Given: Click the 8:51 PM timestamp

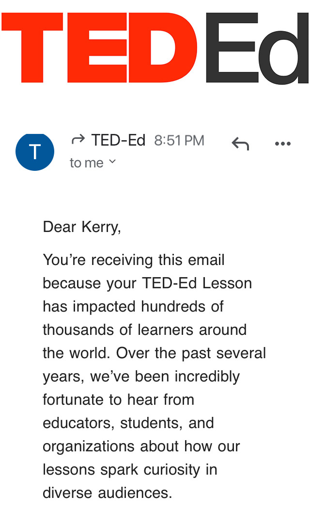Looking at the screenshot, I should [x=179, y=141].
